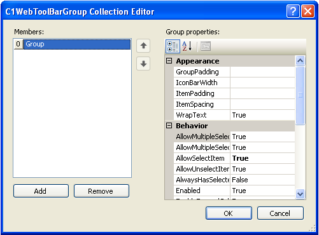319x235 pixels.
Task: Select the GroupPadding property
Action: (202, 72)
